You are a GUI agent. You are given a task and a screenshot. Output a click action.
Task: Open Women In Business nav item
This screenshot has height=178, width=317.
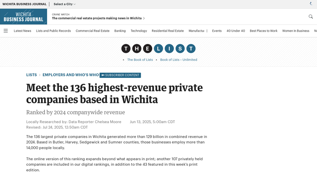click(x=296, y=31)
